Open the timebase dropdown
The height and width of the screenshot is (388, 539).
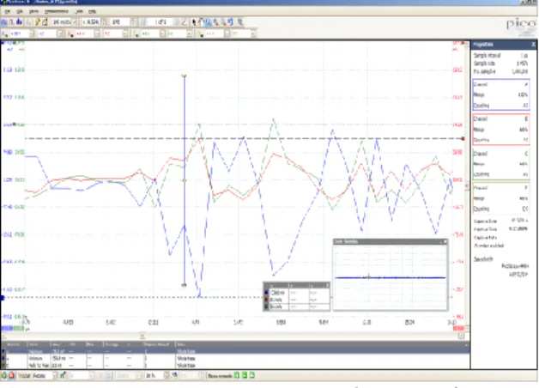75,22
